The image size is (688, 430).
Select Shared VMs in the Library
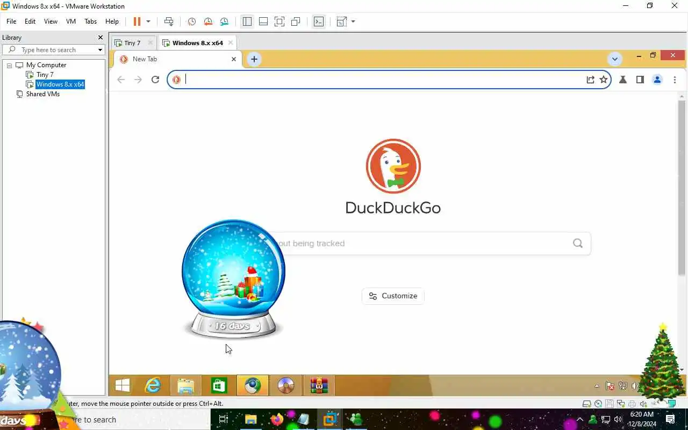coord(42,94)
